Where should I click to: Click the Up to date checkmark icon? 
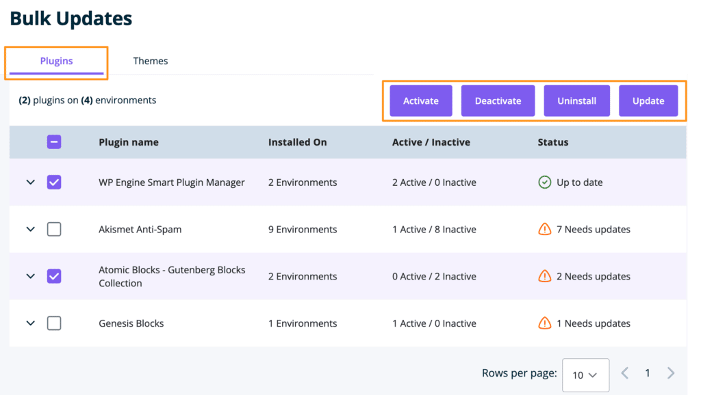click(x=545, y=182)
